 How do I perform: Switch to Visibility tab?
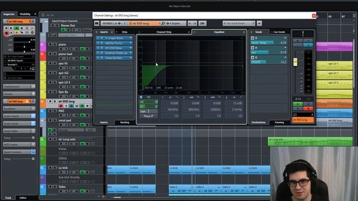pos(25,14)
